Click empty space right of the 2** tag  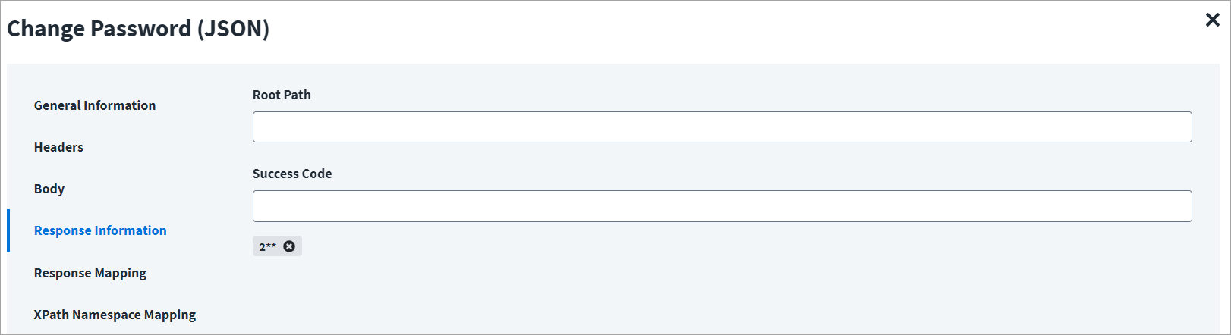pyautogui.click(x=607, y=246)
